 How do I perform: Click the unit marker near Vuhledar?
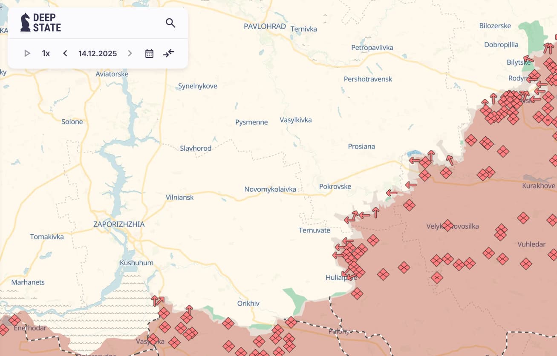525,264
